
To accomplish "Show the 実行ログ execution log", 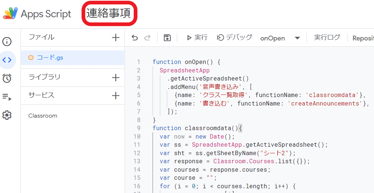I will pyautogui.click(x=327, y=37).
